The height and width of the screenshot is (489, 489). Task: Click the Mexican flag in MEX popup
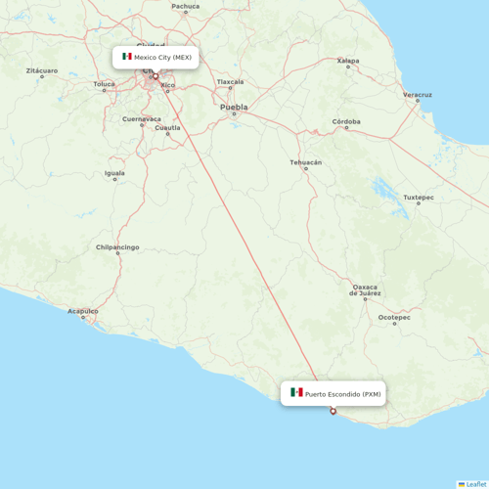pyautogui.click(x=127, y=57)
